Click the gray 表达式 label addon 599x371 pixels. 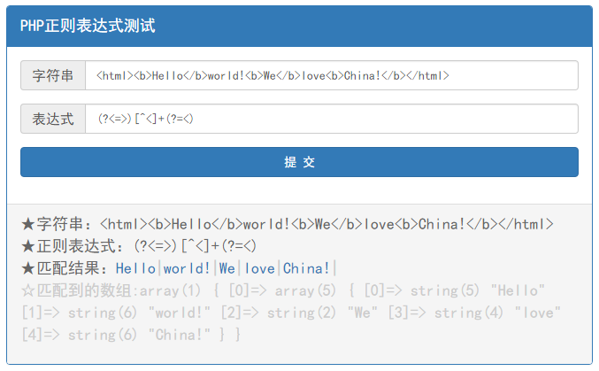(x=53, y=119)
